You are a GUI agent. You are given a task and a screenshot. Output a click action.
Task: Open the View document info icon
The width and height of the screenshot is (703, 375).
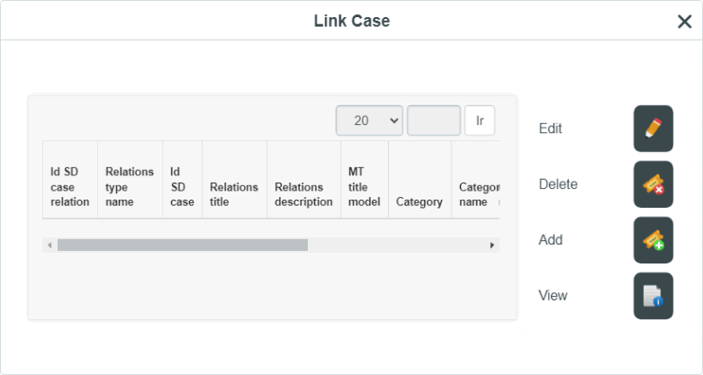pos(653,296)
